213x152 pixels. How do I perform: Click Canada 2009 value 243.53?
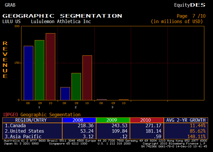(120, 125)
